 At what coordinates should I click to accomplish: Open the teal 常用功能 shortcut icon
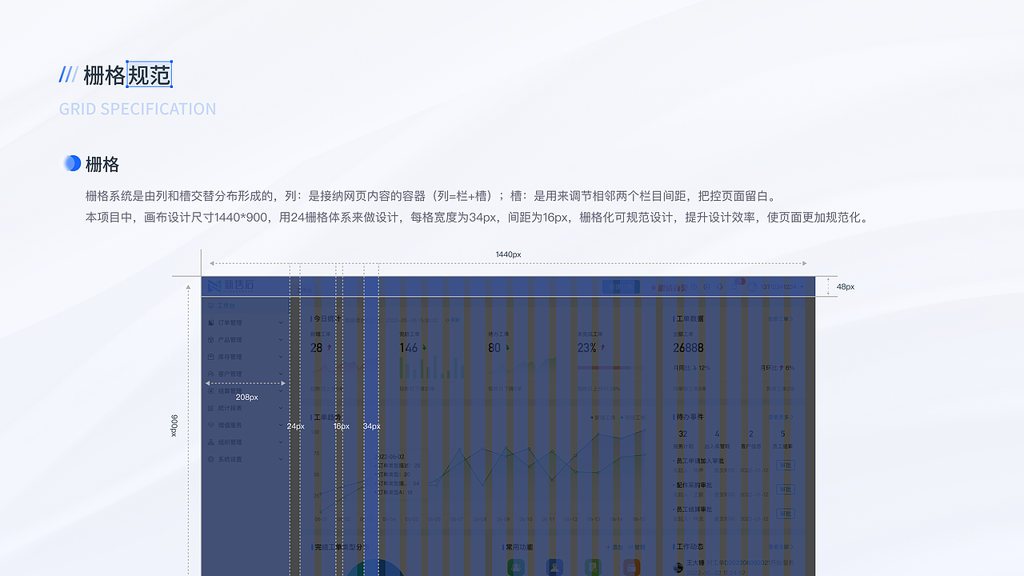click(516, 567)
